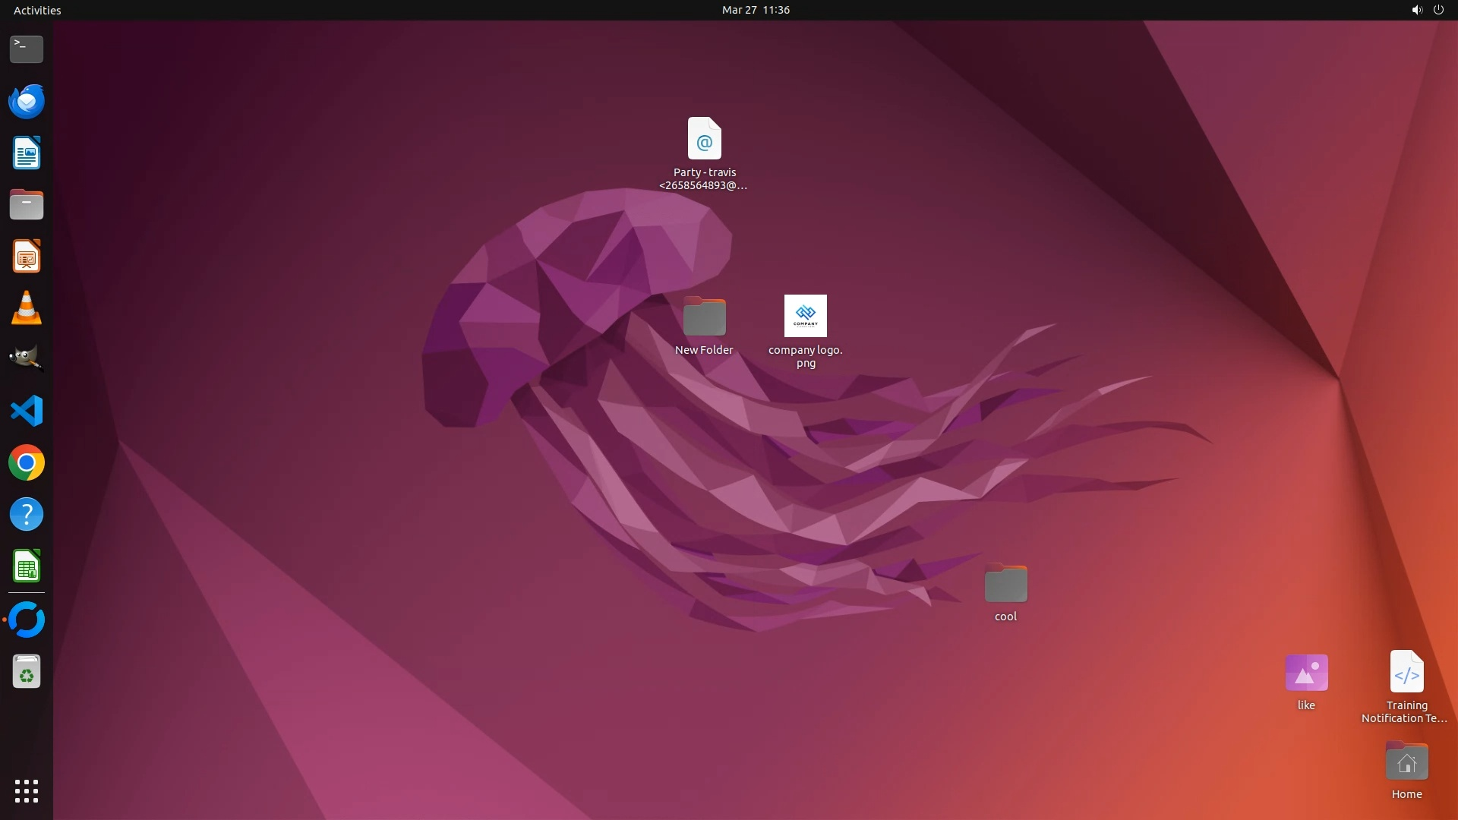Open the Trash in the dock
Image resolution: width=1458 pixels, height=820 pixels.
27,672
